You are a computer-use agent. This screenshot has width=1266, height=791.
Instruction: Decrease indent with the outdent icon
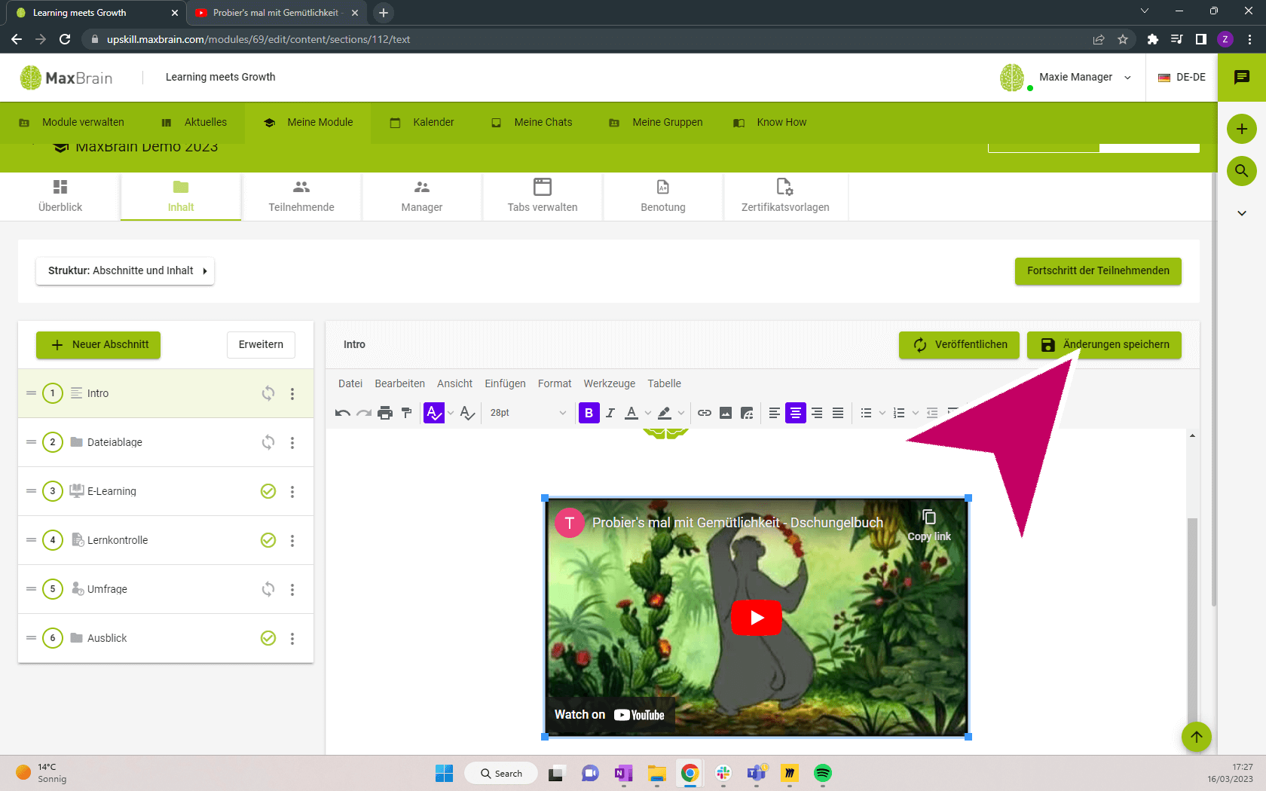click(932, 413)
